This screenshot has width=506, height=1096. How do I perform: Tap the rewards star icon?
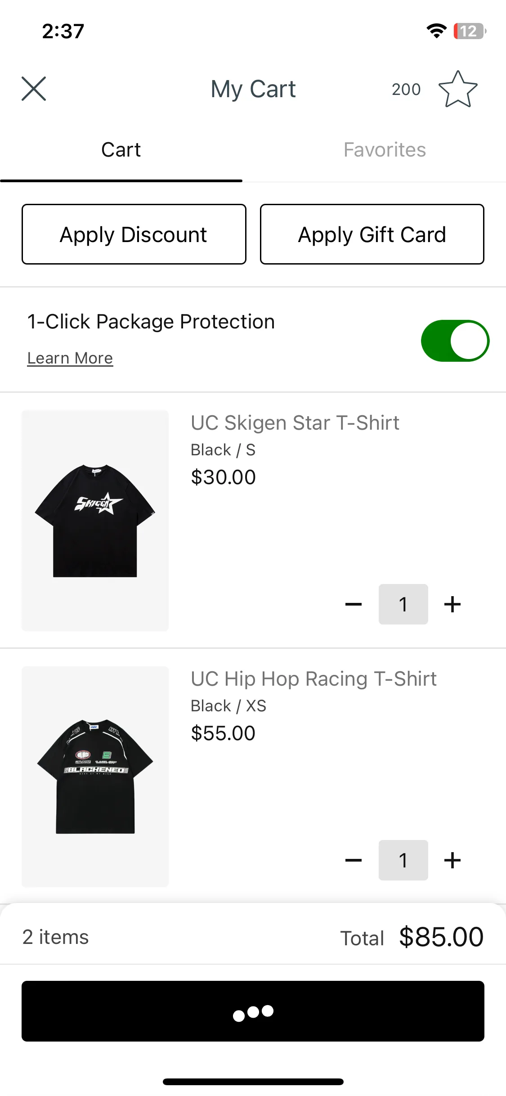[458, 89]
